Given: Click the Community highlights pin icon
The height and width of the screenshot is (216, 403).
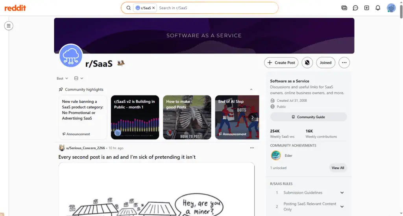Looking at the screenshot, I should pyautogui.click(x=61, y=90).
